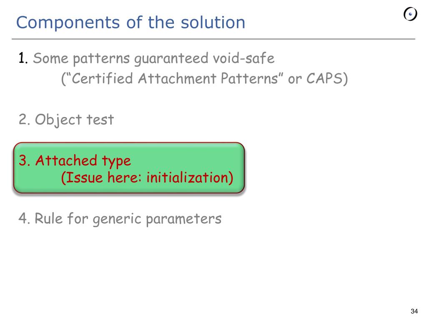The image size is (427, 320).
Task: Select '4. Rule for generic parameters' item
Action: (120, 219)
